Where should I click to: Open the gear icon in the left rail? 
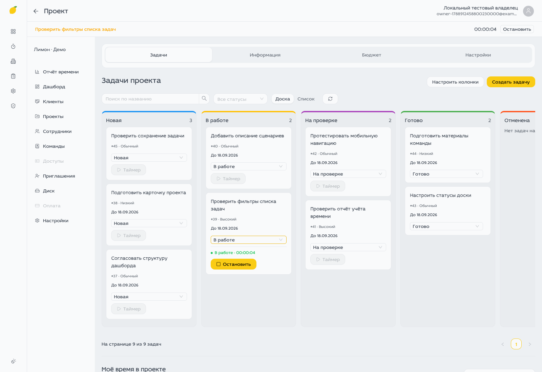[13, 91]
